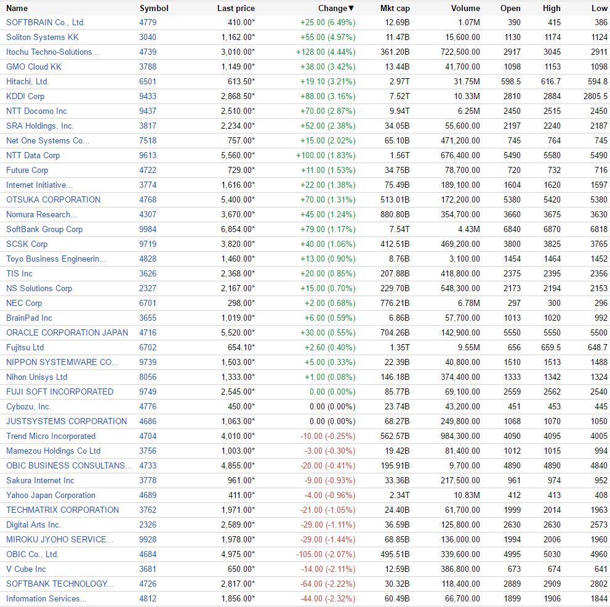
Task: Open Trend Micro Incorporated link
Action: tap(51, 436)
